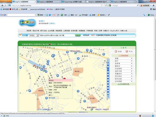The width and height of the screenshot is (156, 117).
Task: Click the top button of the map zoom bar
Action: tap(108, 60)
